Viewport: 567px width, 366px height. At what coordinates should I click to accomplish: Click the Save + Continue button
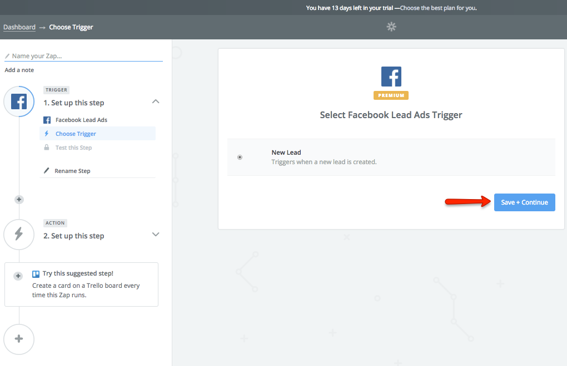(x=524, y=202)
